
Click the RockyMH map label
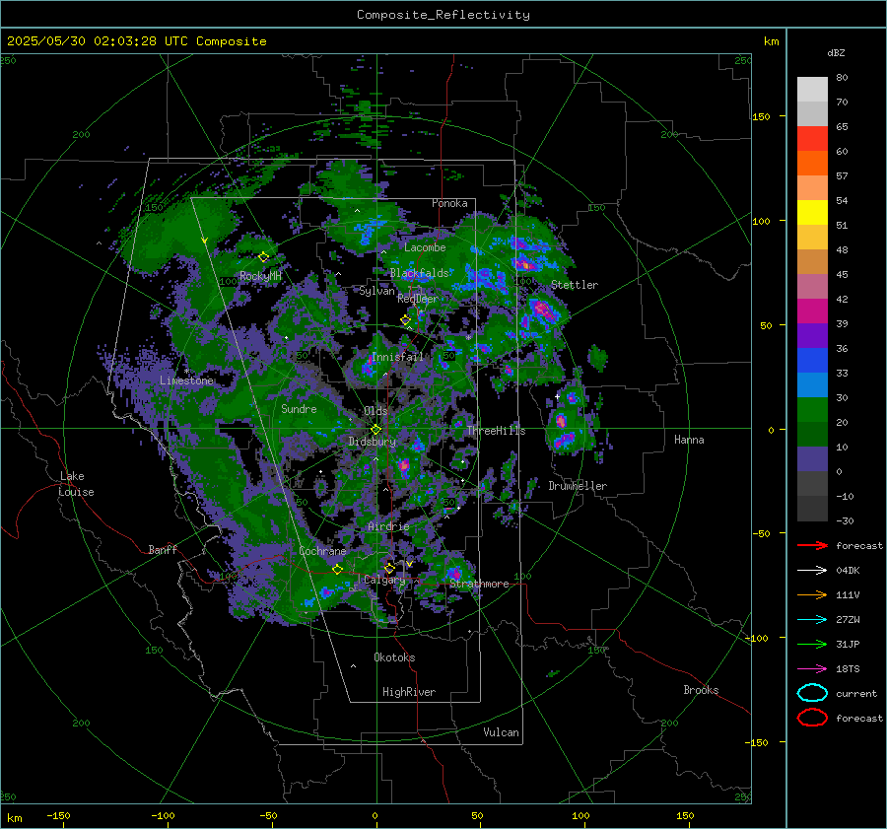[260, 276]
